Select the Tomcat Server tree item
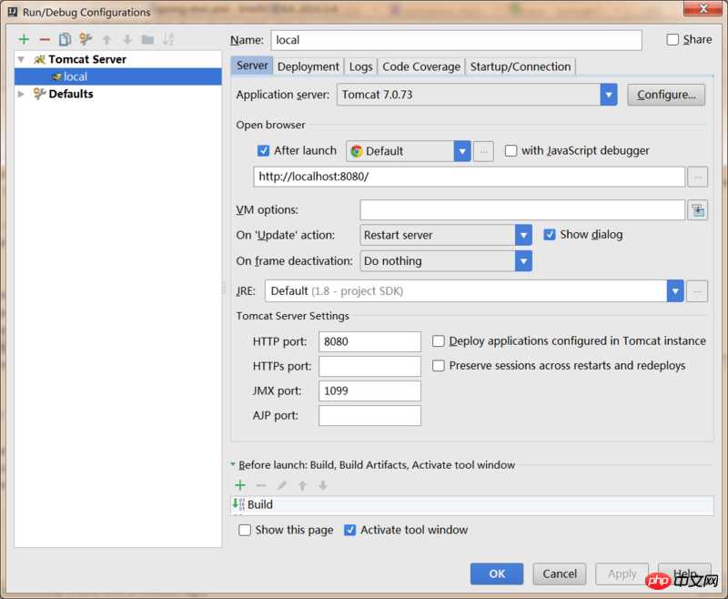 click(x=87, y=59)
